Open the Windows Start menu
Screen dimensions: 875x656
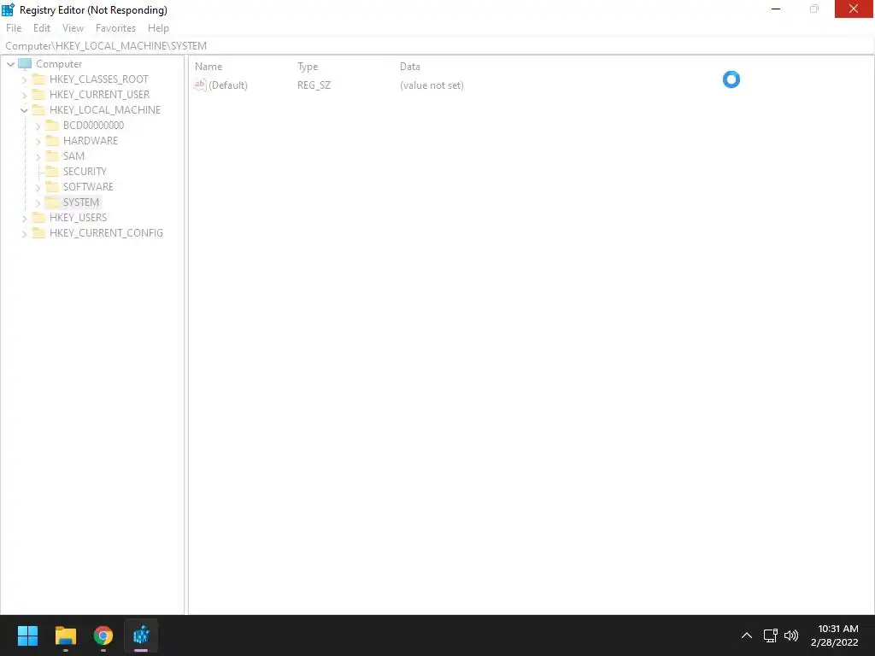(27, 635)
